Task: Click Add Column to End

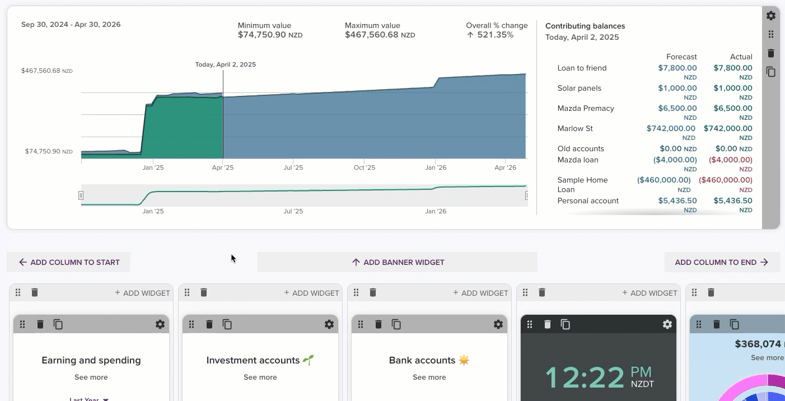Action: click(722, 262)
